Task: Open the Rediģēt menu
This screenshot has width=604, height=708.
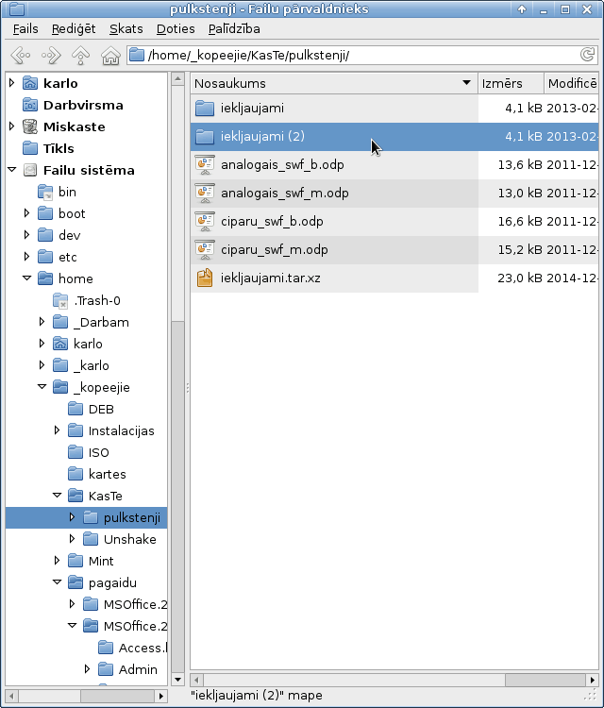Action: tap(74, 29)
